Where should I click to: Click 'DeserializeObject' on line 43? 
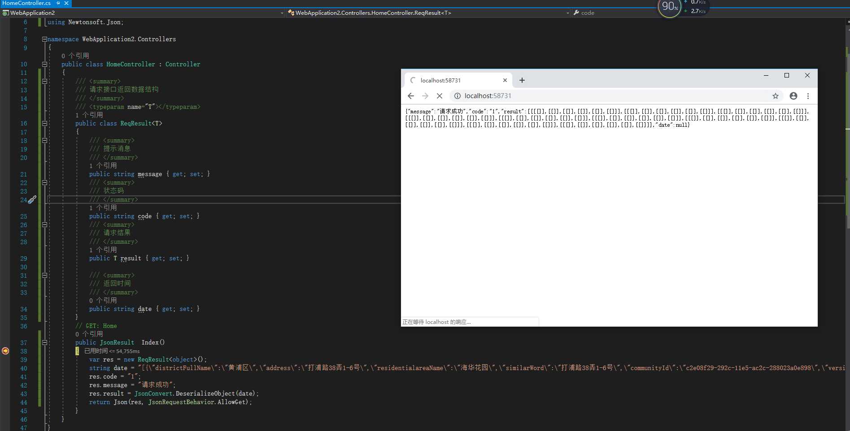[205, 394]
